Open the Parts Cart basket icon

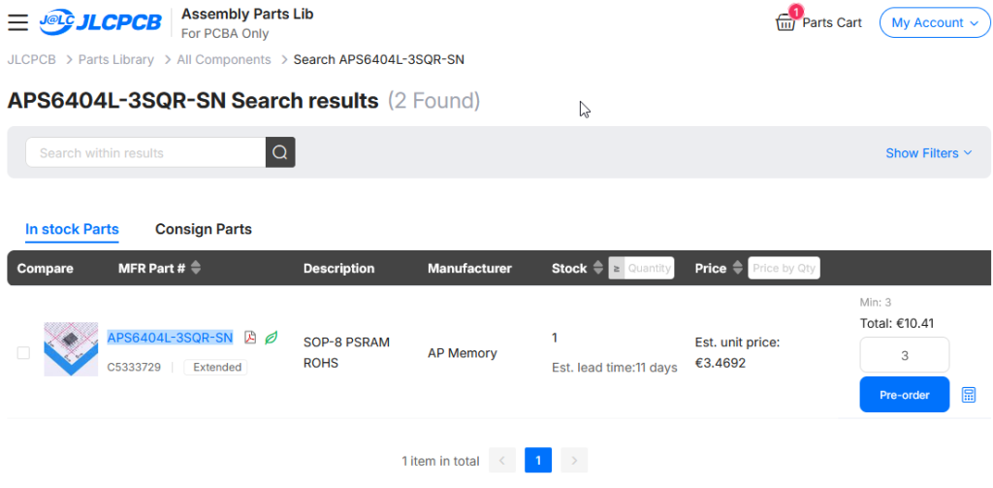click(785, 23)
